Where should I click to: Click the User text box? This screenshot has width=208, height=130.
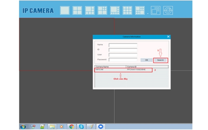click(123, 55)
